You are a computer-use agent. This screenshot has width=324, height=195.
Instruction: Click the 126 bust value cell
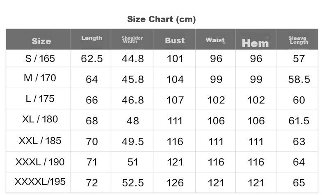point(175,183)
